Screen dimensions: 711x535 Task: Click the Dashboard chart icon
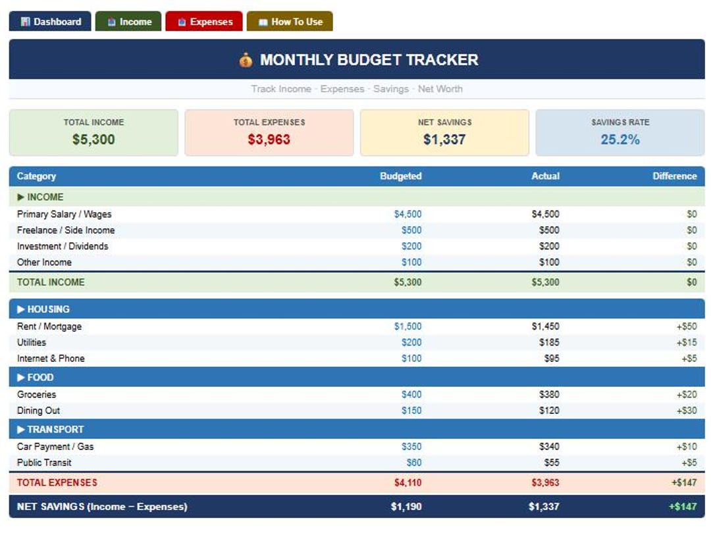[26, 22]
